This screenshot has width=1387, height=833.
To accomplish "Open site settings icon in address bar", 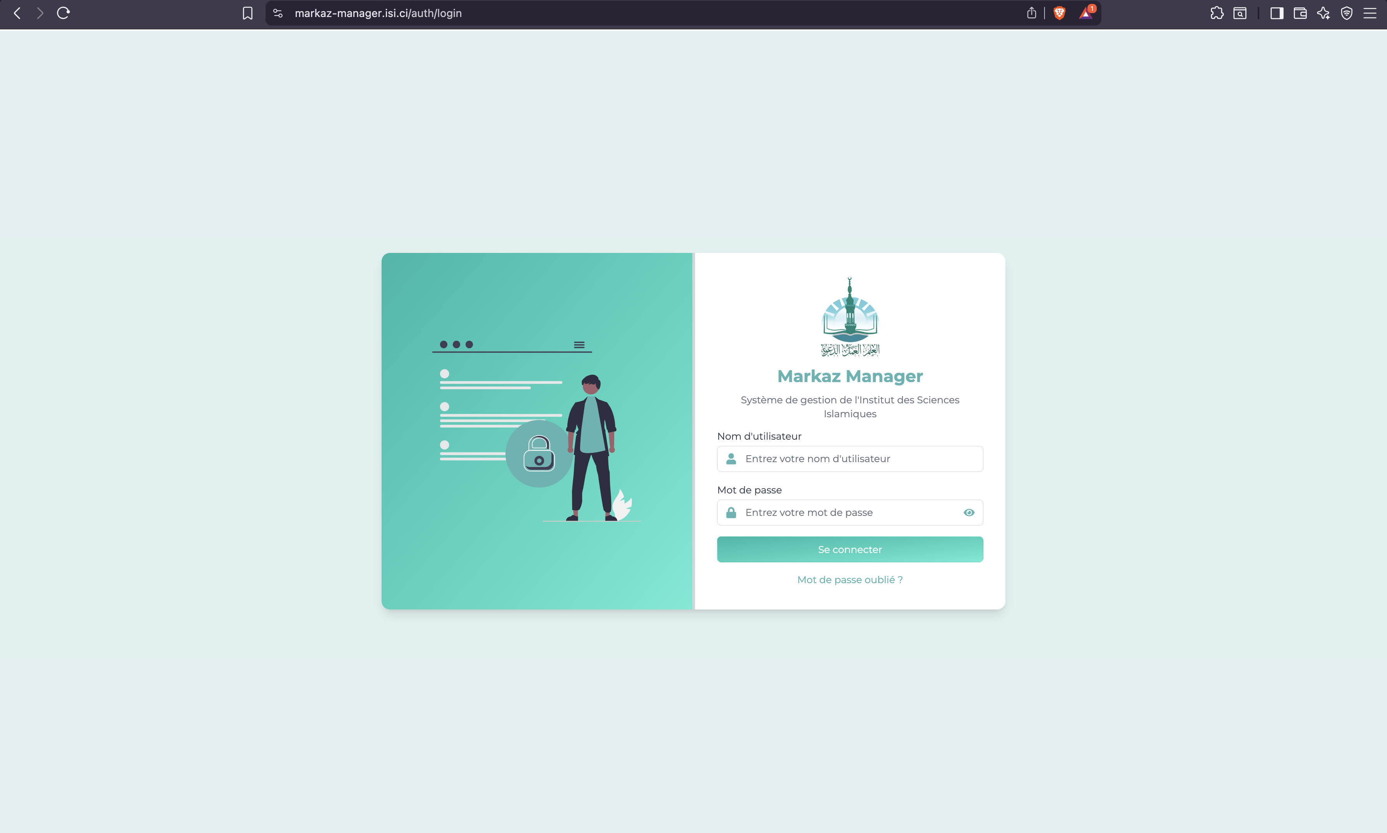I will (x=277, y=13).
